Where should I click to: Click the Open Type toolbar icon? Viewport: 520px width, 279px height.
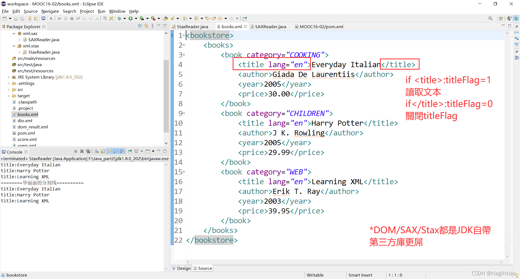[x=165, y=18]
